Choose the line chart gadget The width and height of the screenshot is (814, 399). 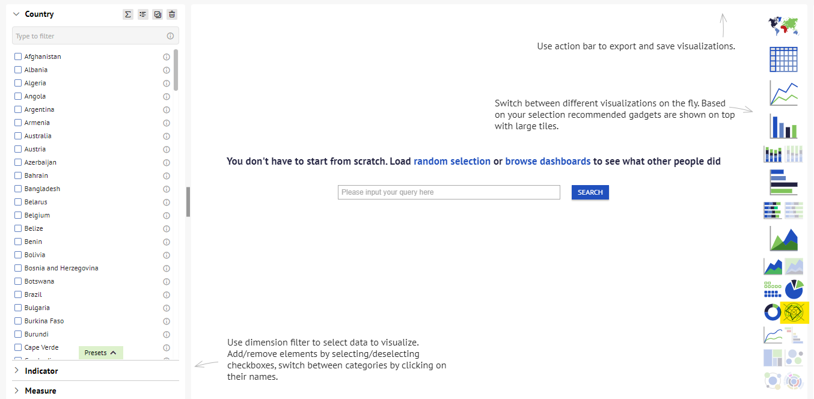pos(783,93)
